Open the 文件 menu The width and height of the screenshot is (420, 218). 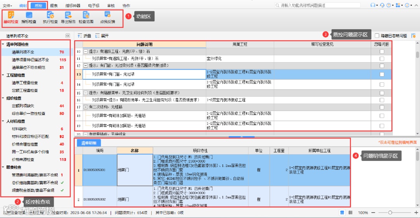point(7,5)
